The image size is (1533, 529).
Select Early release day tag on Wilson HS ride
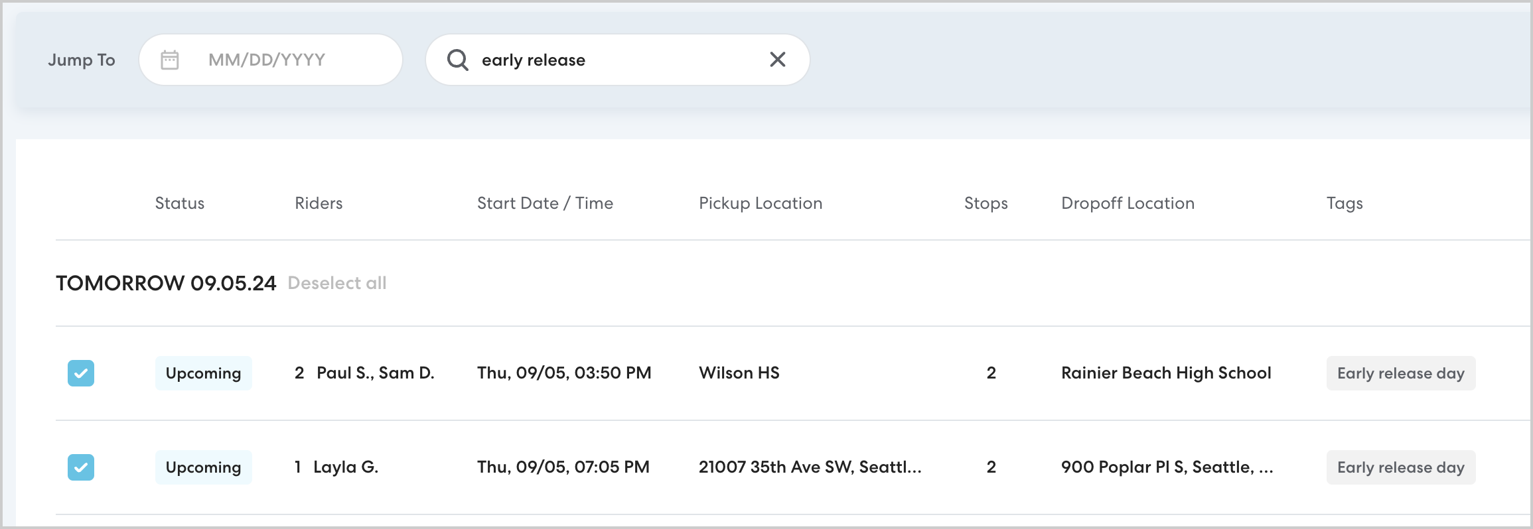(1400, 373)
